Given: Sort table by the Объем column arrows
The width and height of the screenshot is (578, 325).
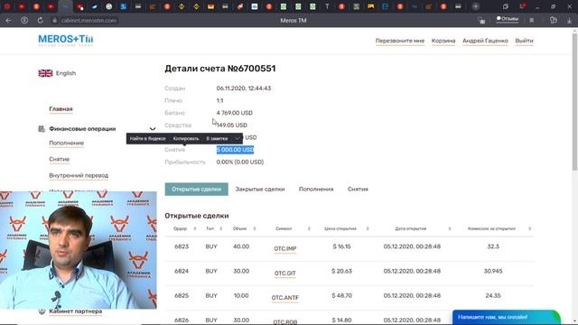Looking at the screenshot, I should tap(255, 228).
